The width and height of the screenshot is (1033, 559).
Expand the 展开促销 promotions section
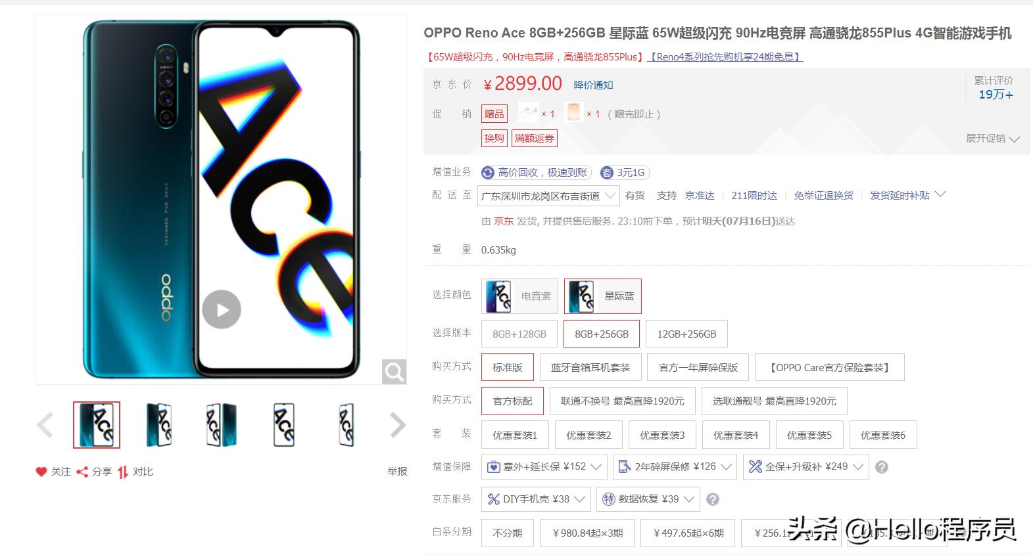coord(992,139)
